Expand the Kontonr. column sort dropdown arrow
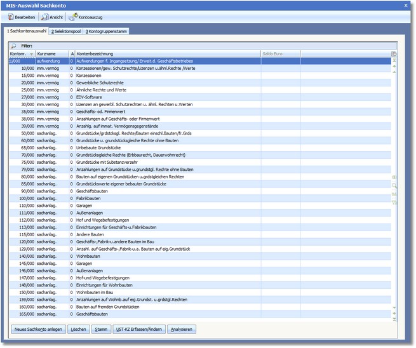Viewport: 416px width, 348px height. [32, 54]
